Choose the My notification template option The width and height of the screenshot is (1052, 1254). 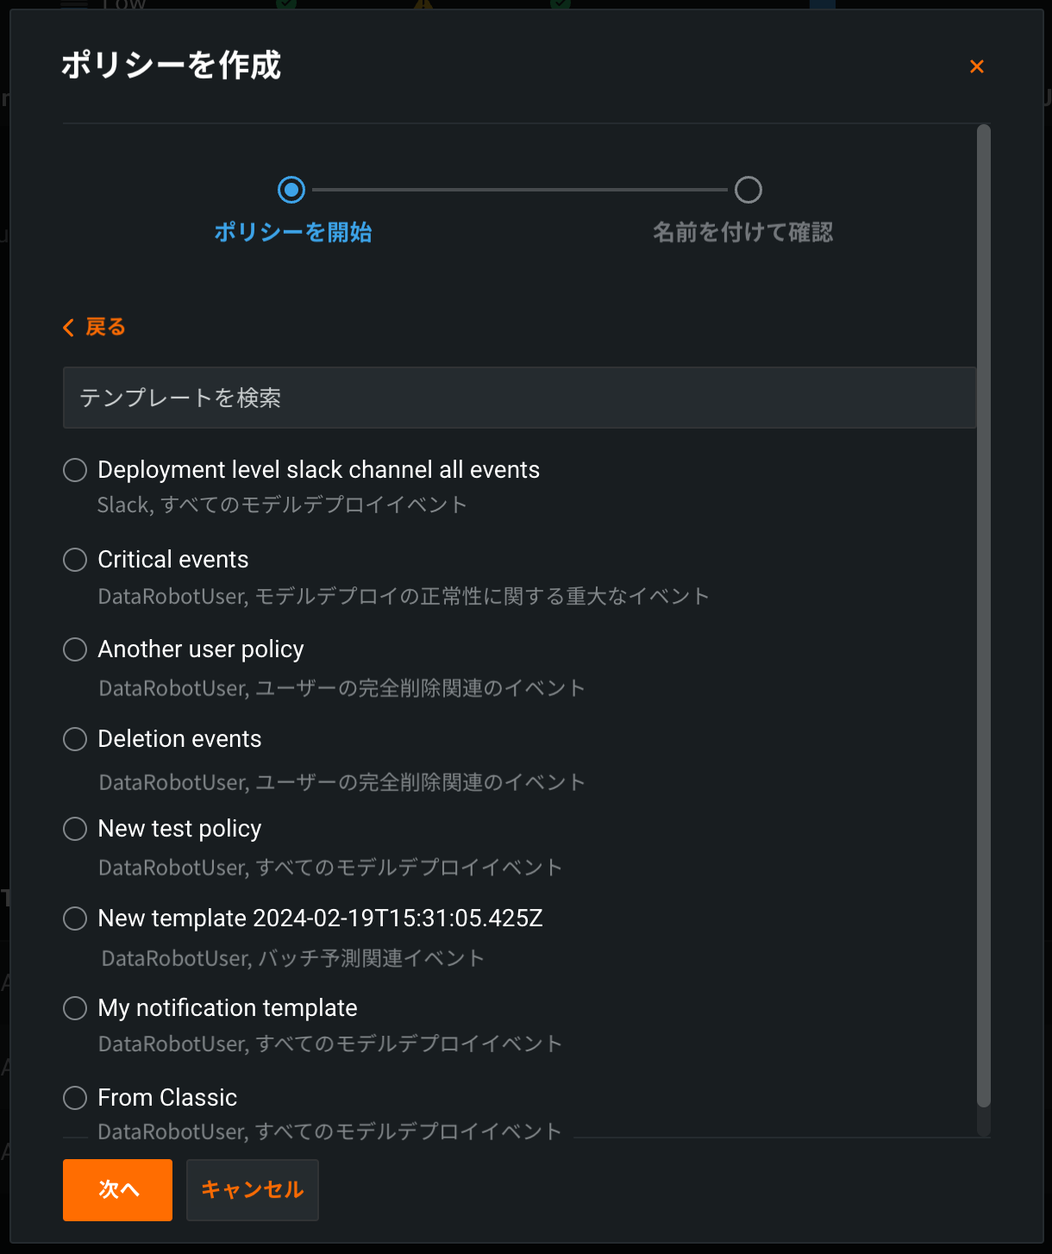[x=76, y=1008]
